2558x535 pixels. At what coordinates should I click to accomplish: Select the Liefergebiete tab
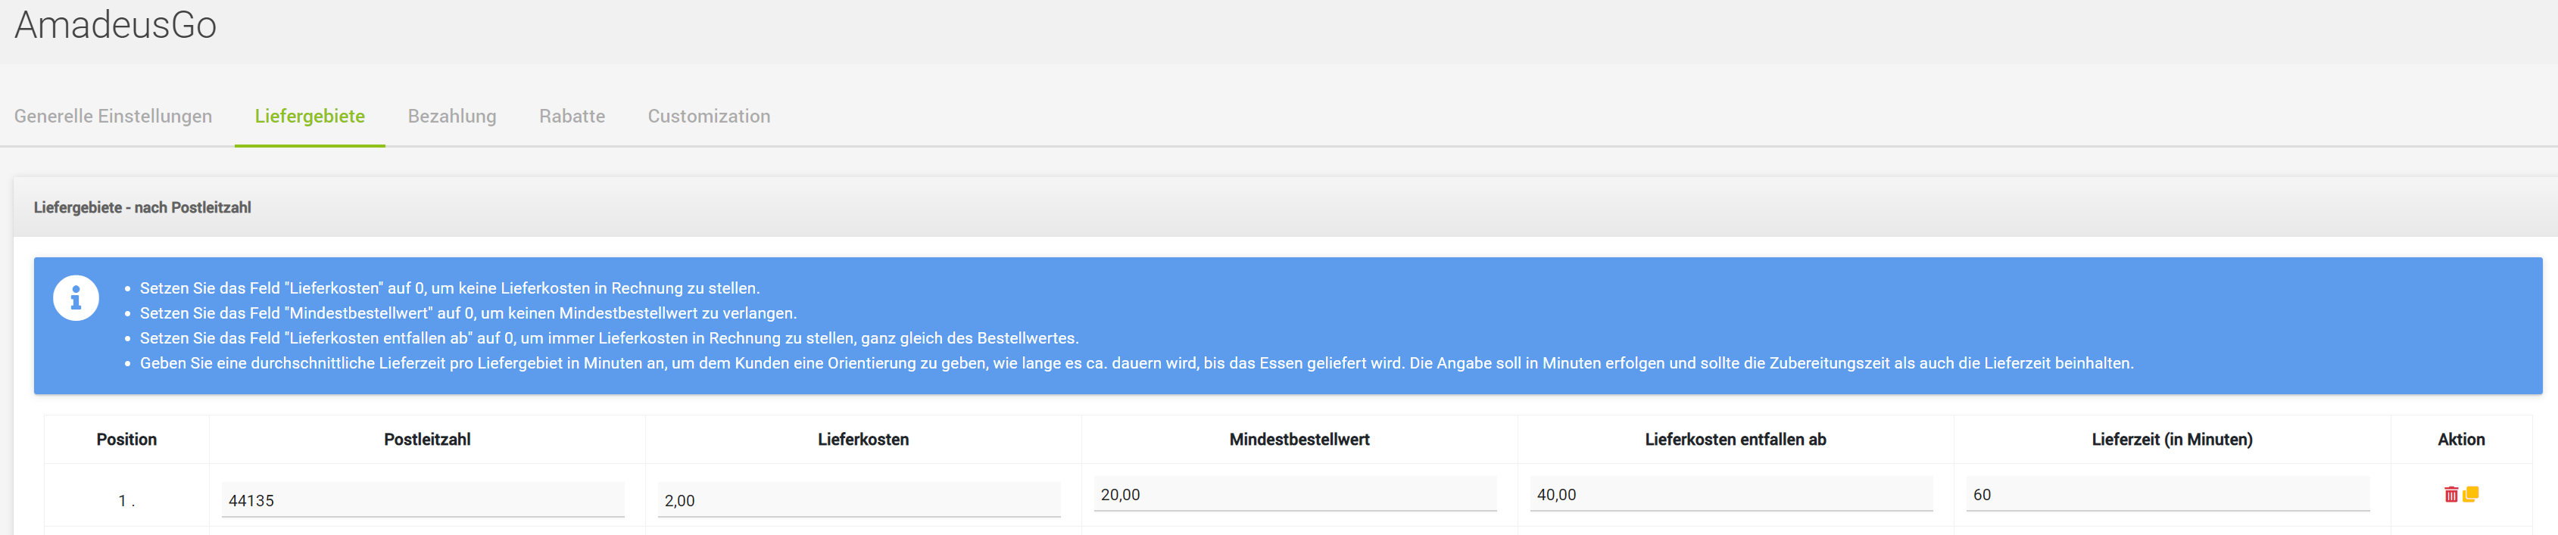coord(310,116)
